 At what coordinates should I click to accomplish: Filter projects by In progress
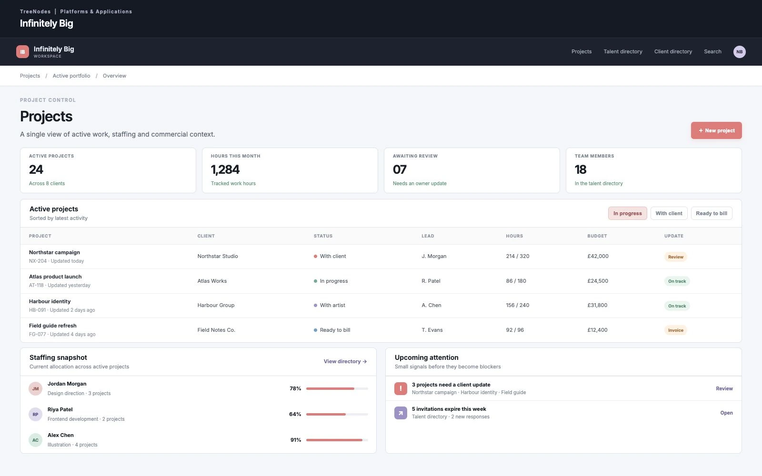(x=627, y=213)
